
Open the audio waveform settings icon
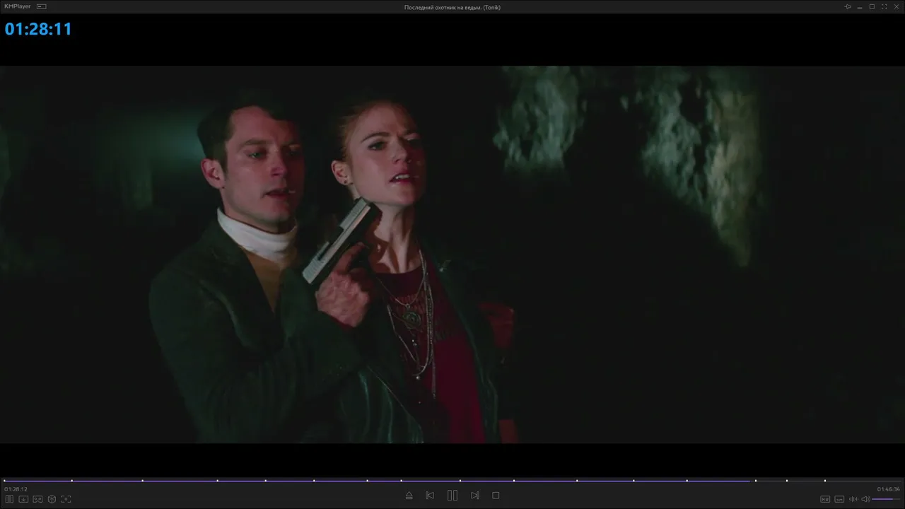click(x=853, y=499)
